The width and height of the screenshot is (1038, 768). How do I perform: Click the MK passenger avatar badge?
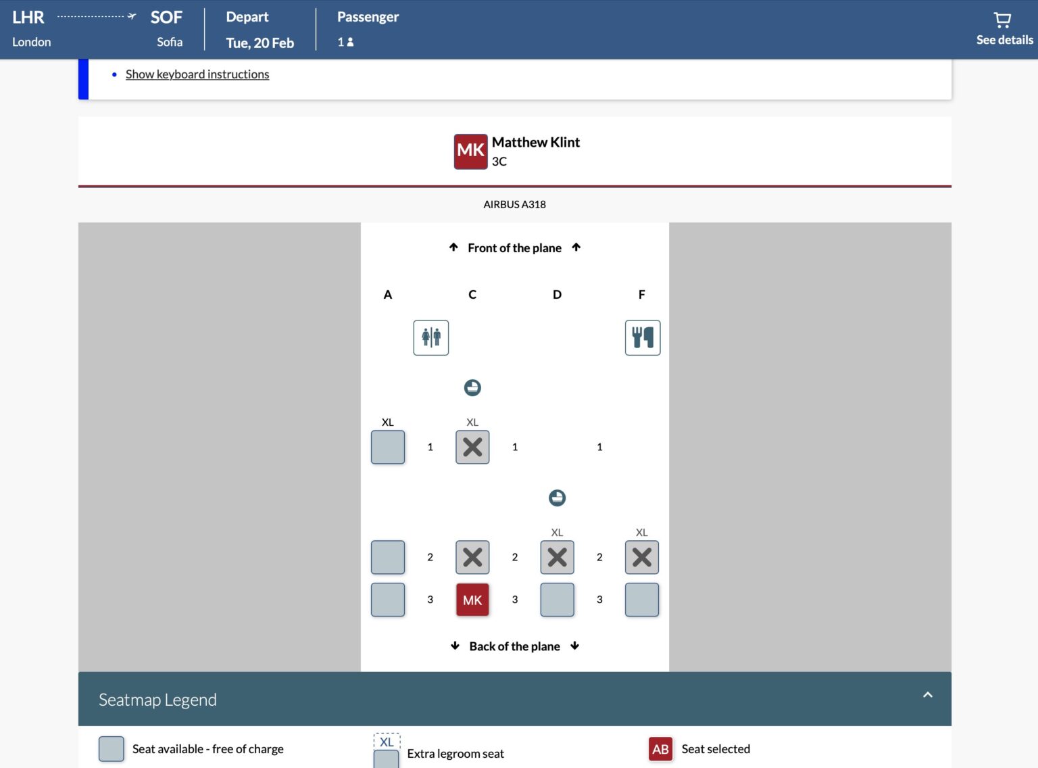click(x=470, y=151)
